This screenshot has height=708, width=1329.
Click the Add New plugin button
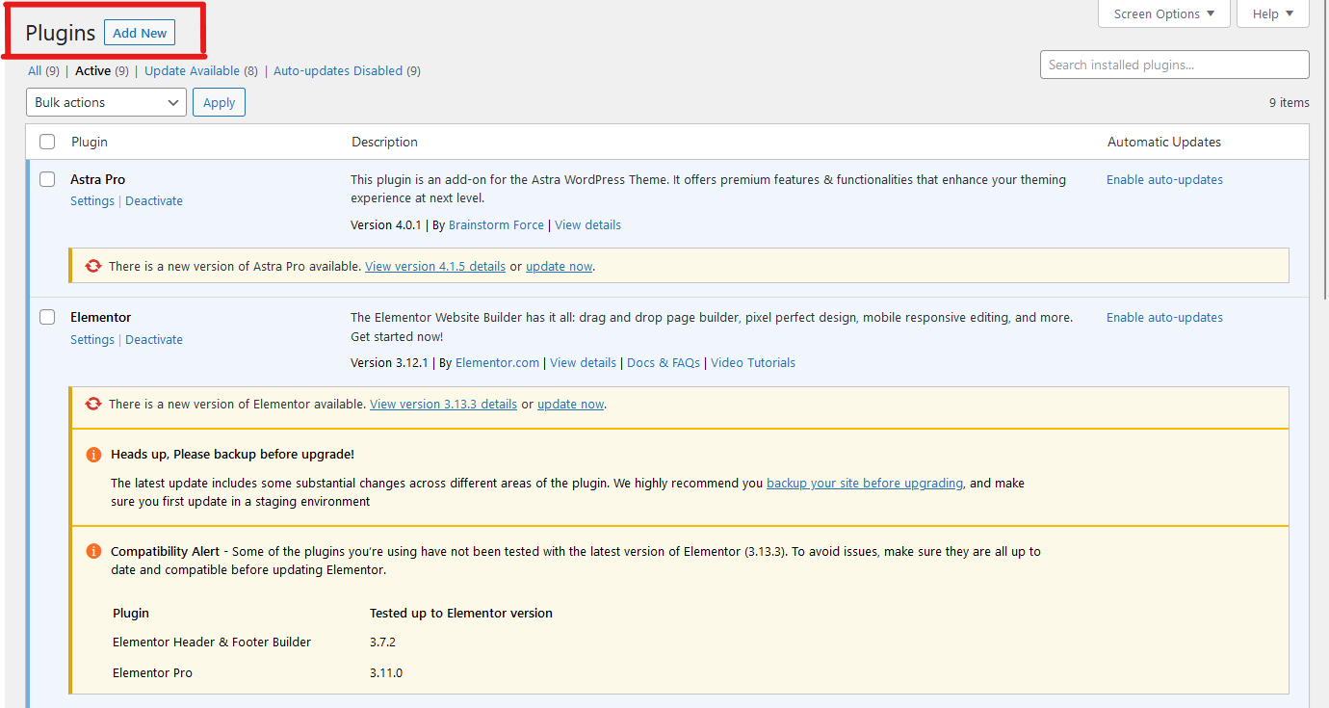click(140, 33)
